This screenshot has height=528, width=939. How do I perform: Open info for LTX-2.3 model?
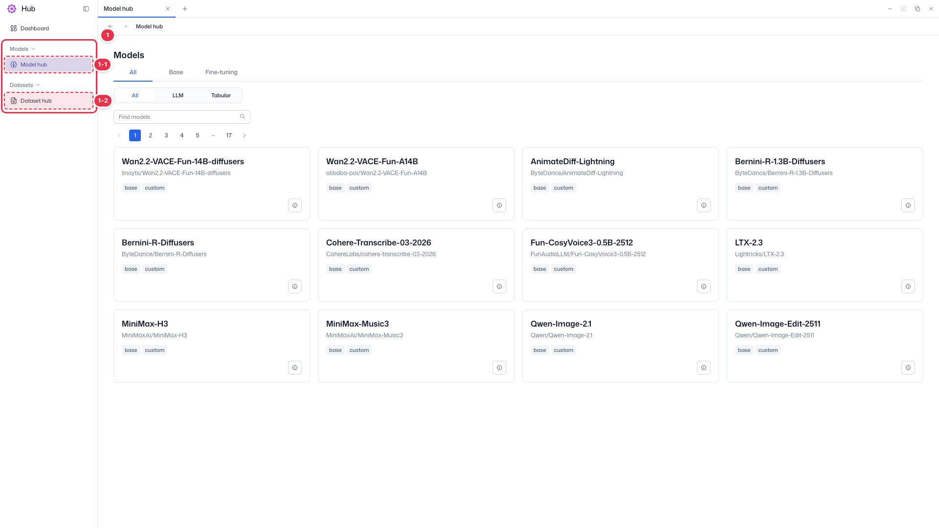tap(908, 286)
